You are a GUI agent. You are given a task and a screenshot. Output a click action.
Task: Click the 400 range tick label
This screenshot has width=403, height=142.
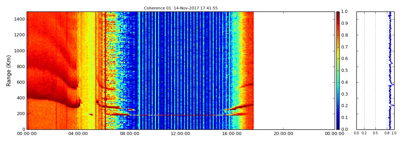[21, 98]
